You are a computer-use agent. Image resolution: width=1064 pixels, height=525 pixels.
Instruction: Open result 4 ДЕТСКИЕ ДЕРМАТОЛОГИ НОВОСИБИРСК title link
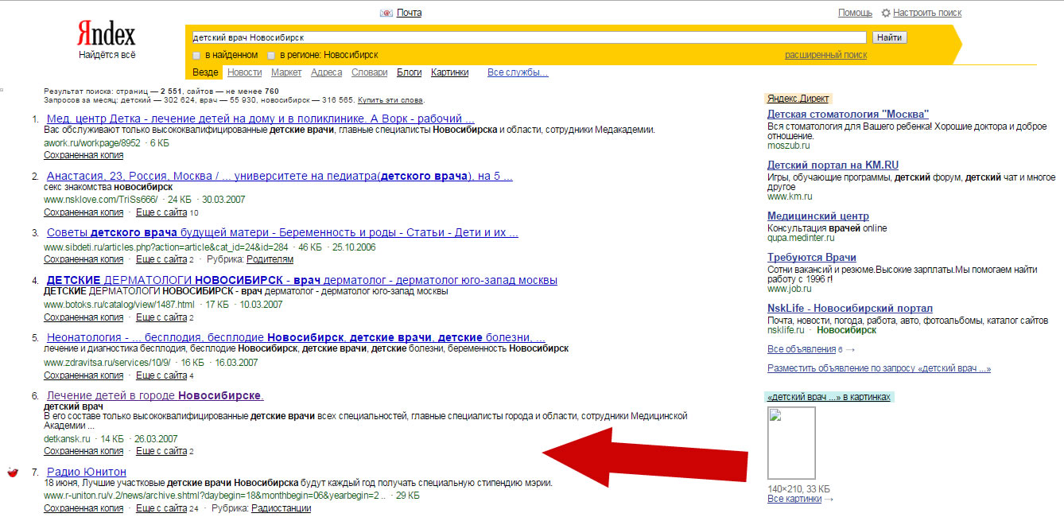(301, 280)
